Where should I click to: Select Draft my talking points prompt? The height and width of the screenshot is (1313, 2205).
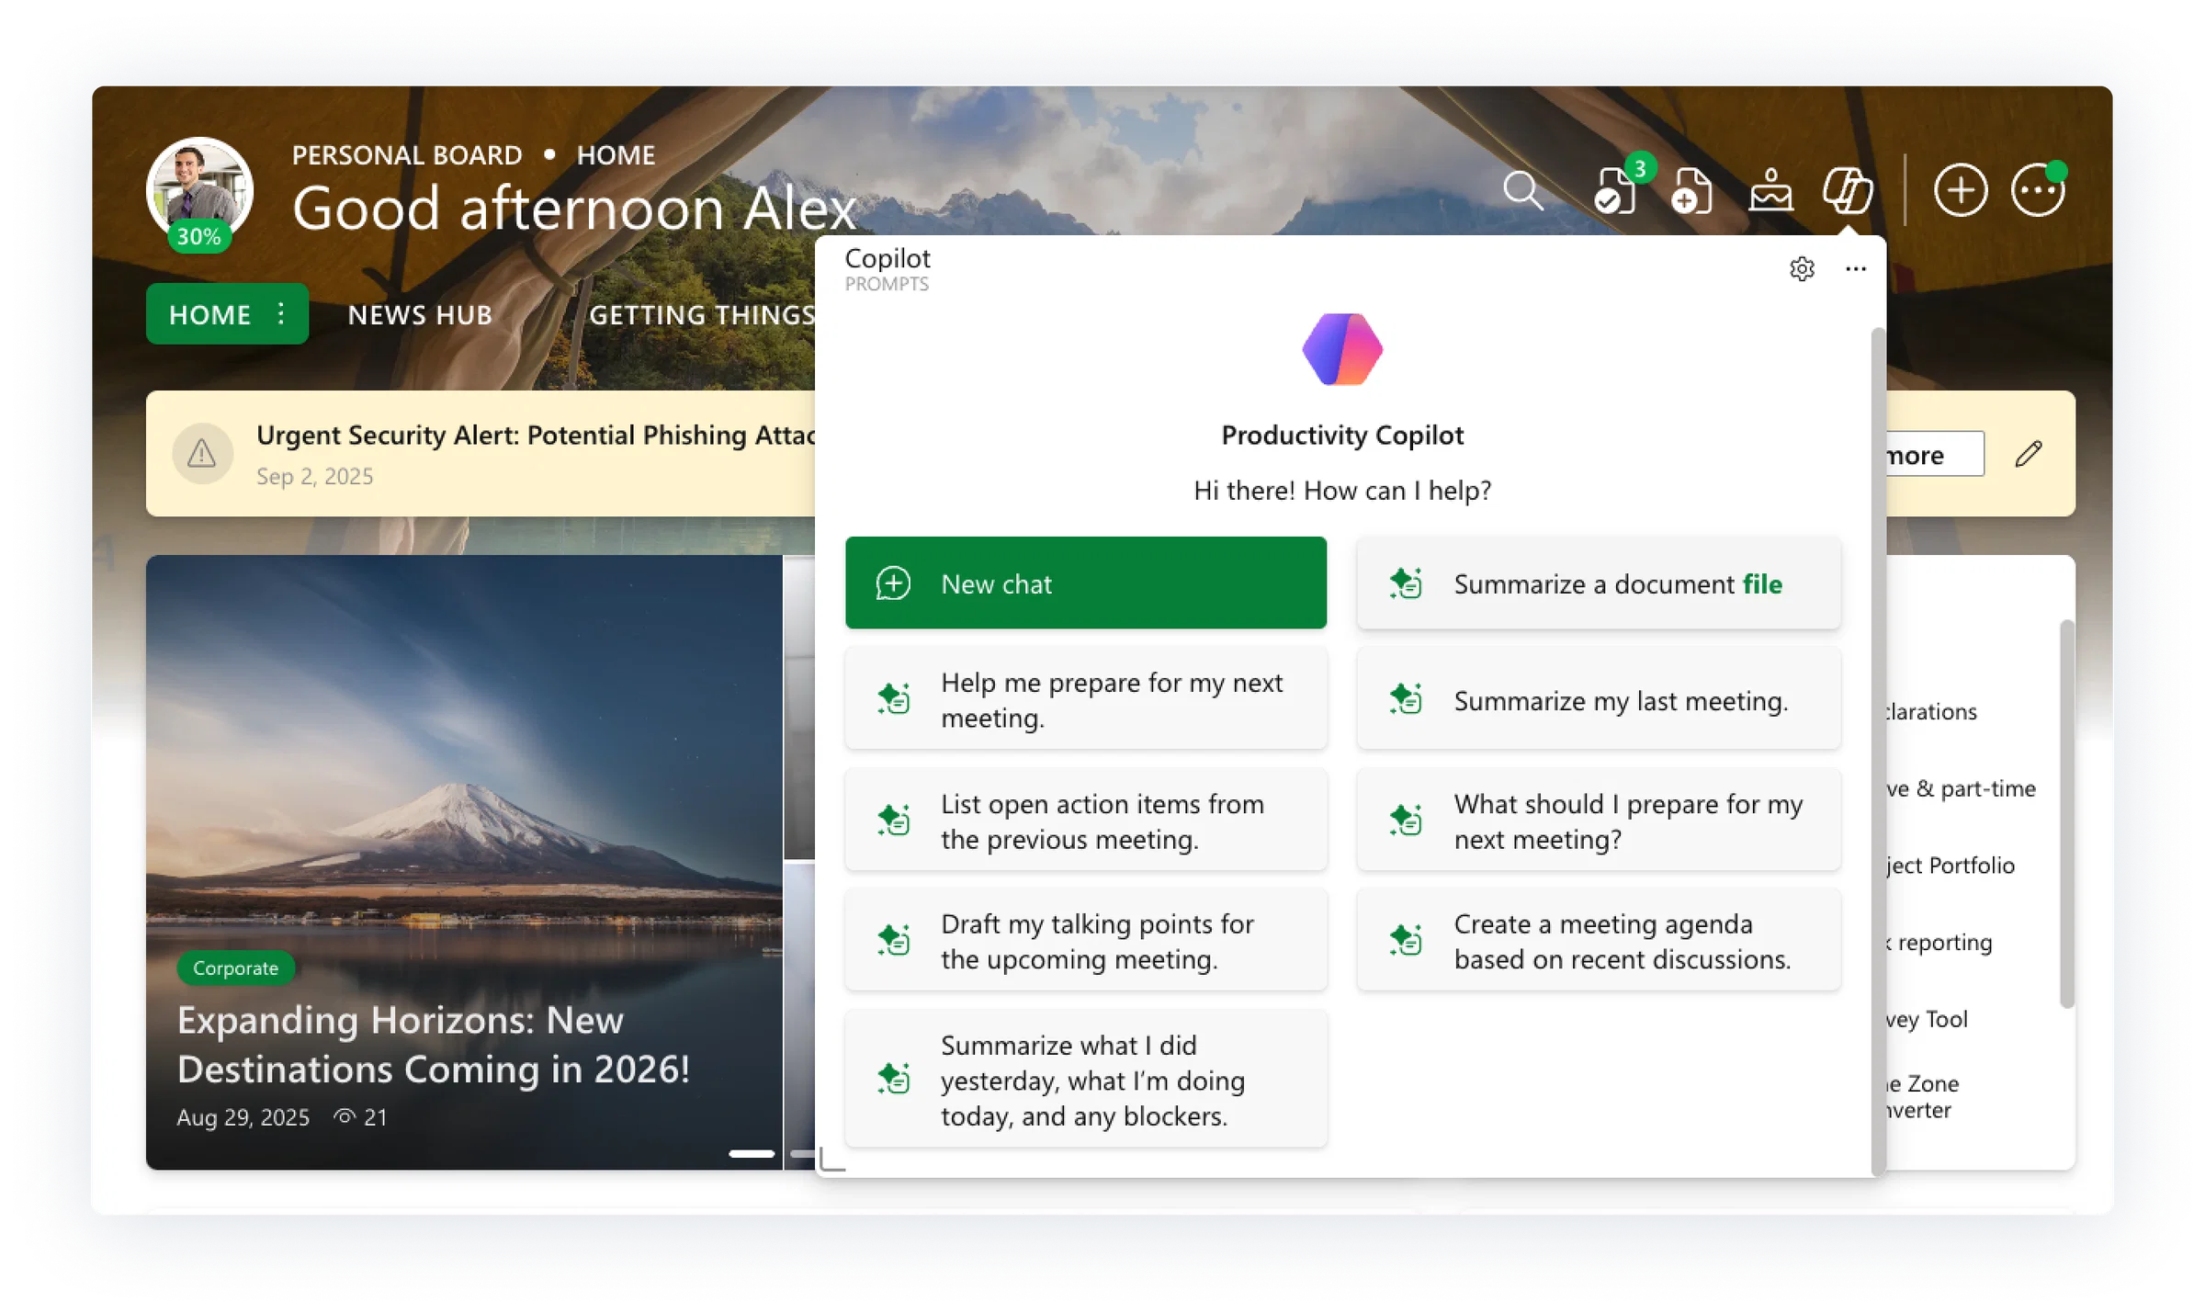(x=1085, y=941)
